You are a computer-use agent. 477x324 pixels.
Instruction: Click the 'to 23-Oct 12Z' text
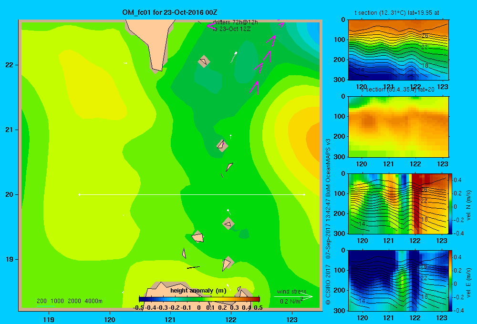231,29
